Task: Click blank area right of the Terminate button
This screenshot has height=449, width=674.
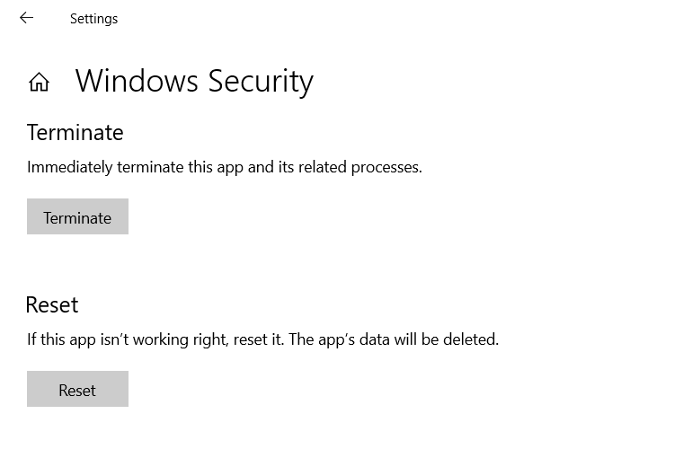Action: tap(359, 217)
